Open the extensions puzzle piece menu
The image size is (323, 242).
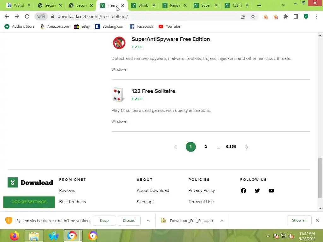pyautogui.click(x=286, y=16)
